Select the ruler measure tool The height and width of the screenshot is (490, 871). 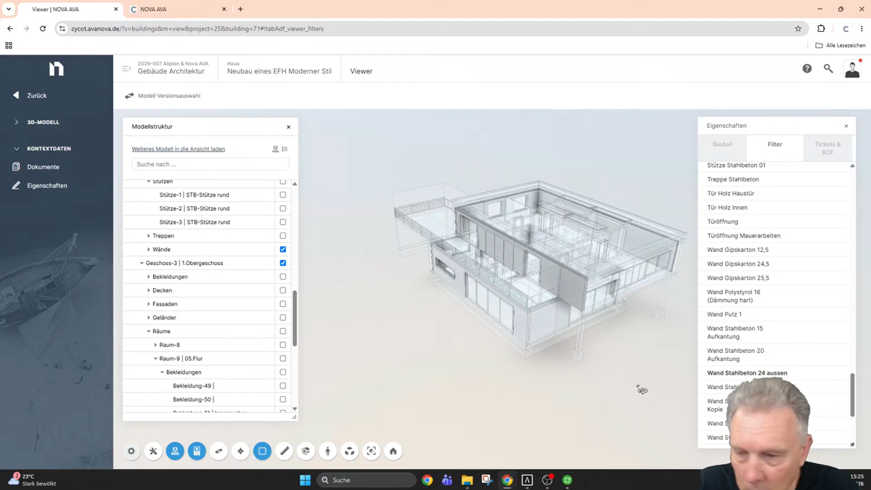(x=285, y=451)
